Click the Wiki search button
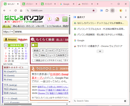This screenshot has height=106, width=130. (43, 55)
